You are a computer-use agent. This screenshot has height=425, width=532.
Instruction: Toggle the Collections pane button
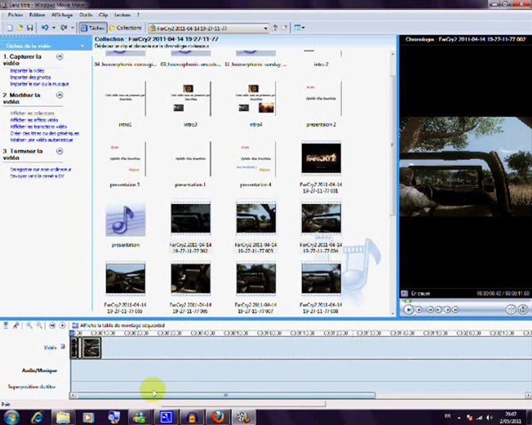125,28
